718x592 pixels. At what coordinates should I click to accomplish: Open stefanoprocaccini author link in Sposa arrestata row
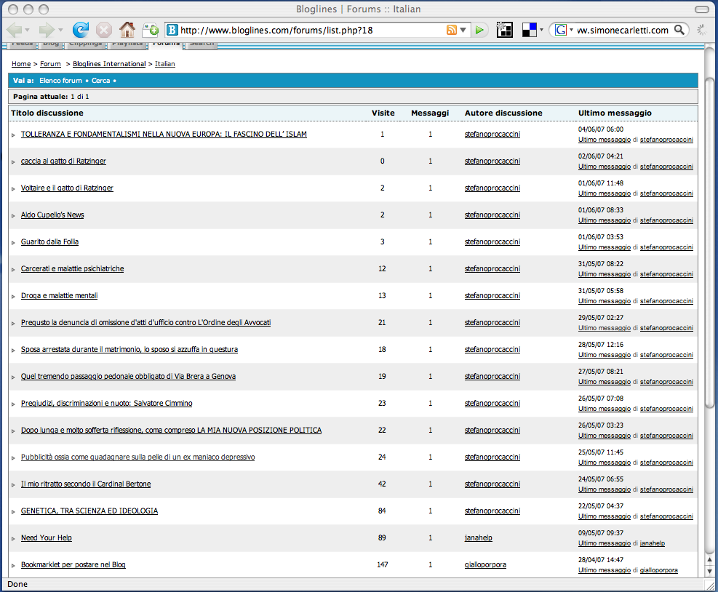pyautogui.click(x=492, y=350)
